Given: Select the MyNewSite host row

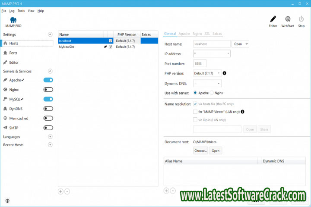Looking at the screenshot, I should click(x=108, y=47).
